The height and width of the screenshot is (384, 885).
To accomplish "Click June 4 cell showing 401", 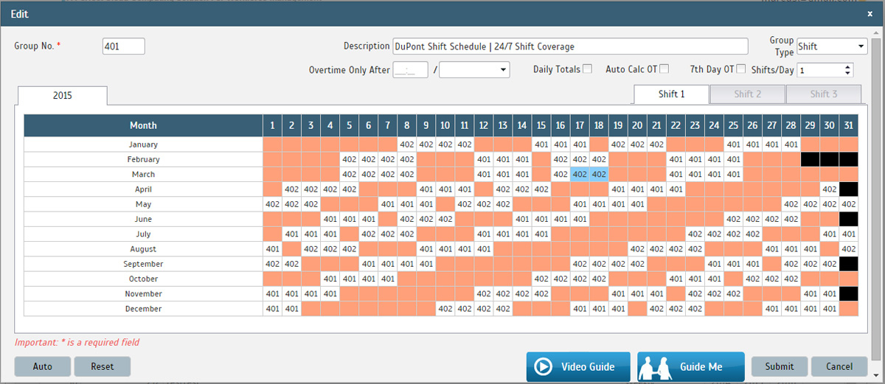I will pyautogui.click(x=330, y=219).
